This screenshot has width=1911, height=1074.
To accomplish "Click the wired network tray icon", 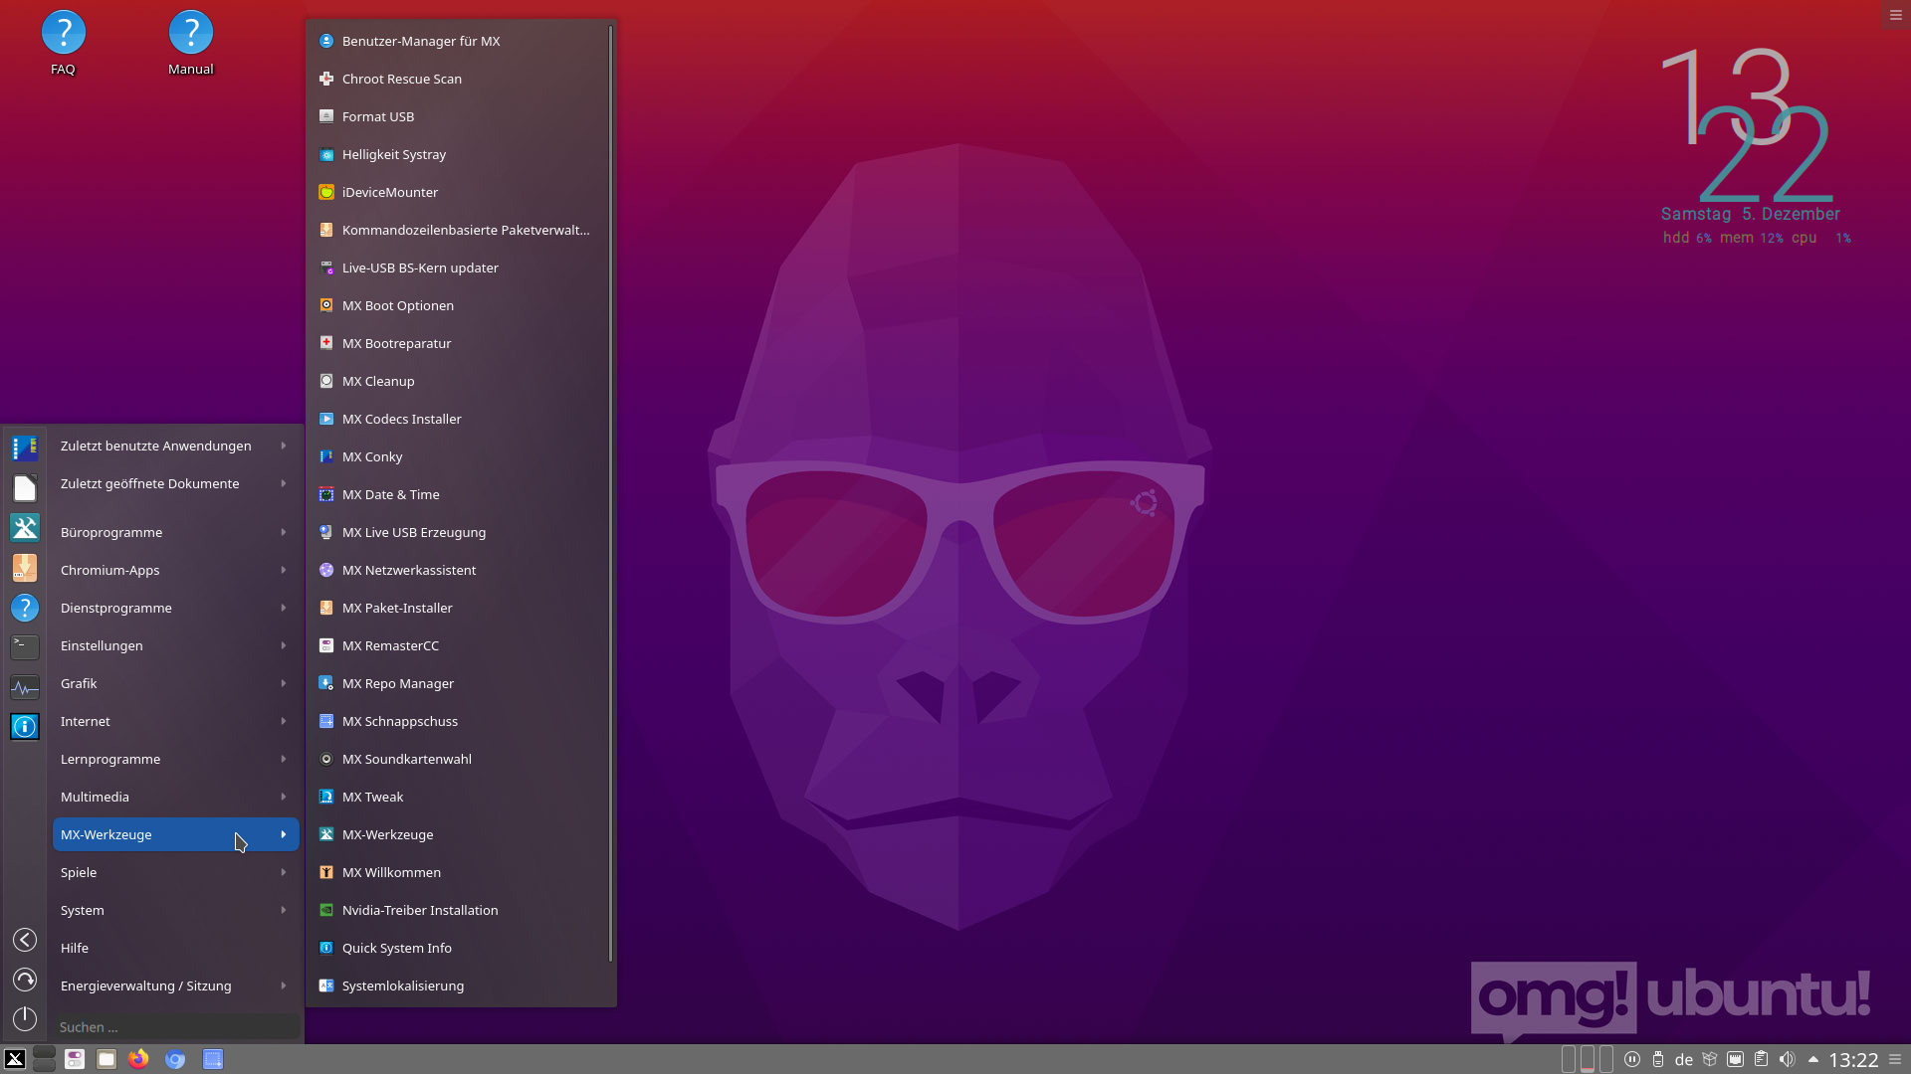I will coord(1735,1059).
